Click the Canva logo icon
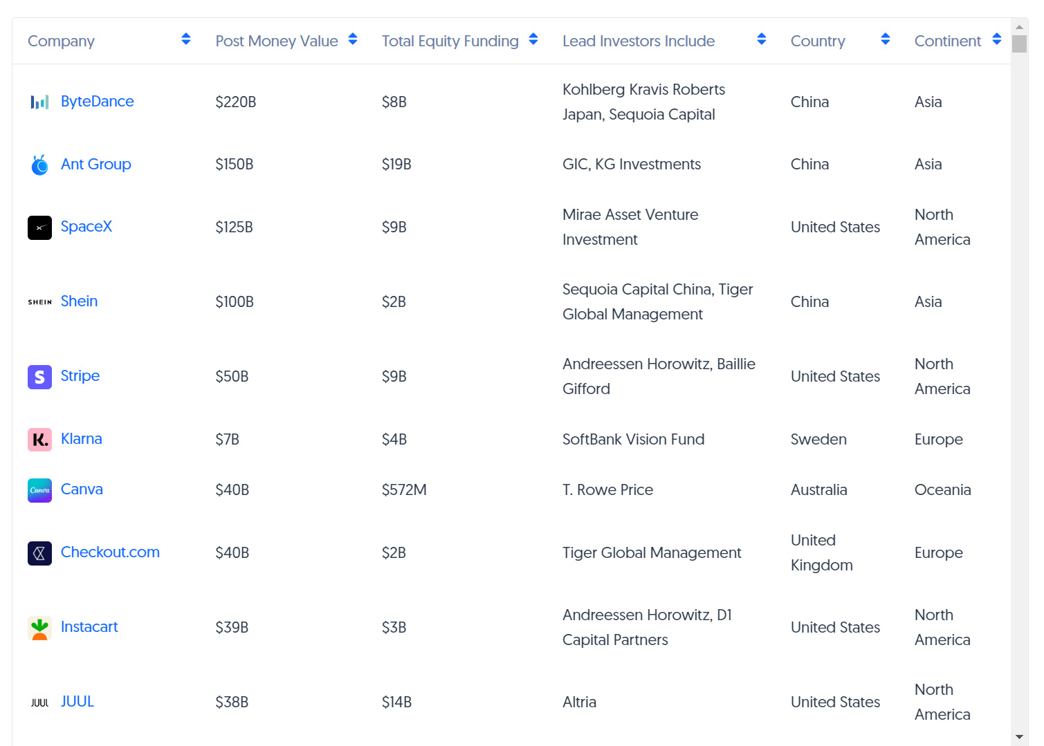 (x=39, y=490)
